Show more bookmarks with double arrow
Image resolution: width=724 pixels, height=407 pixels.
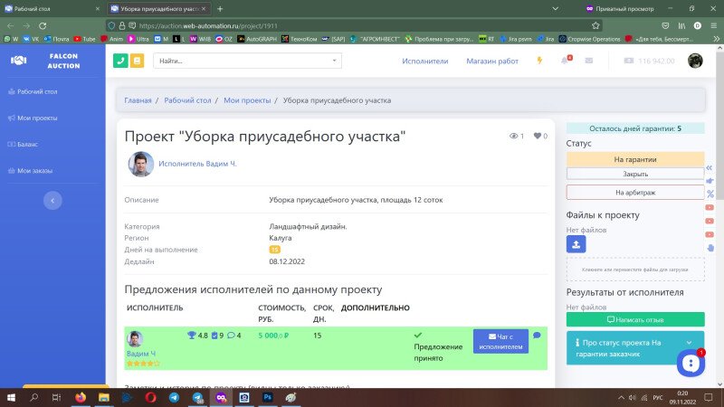pos(717,39)
